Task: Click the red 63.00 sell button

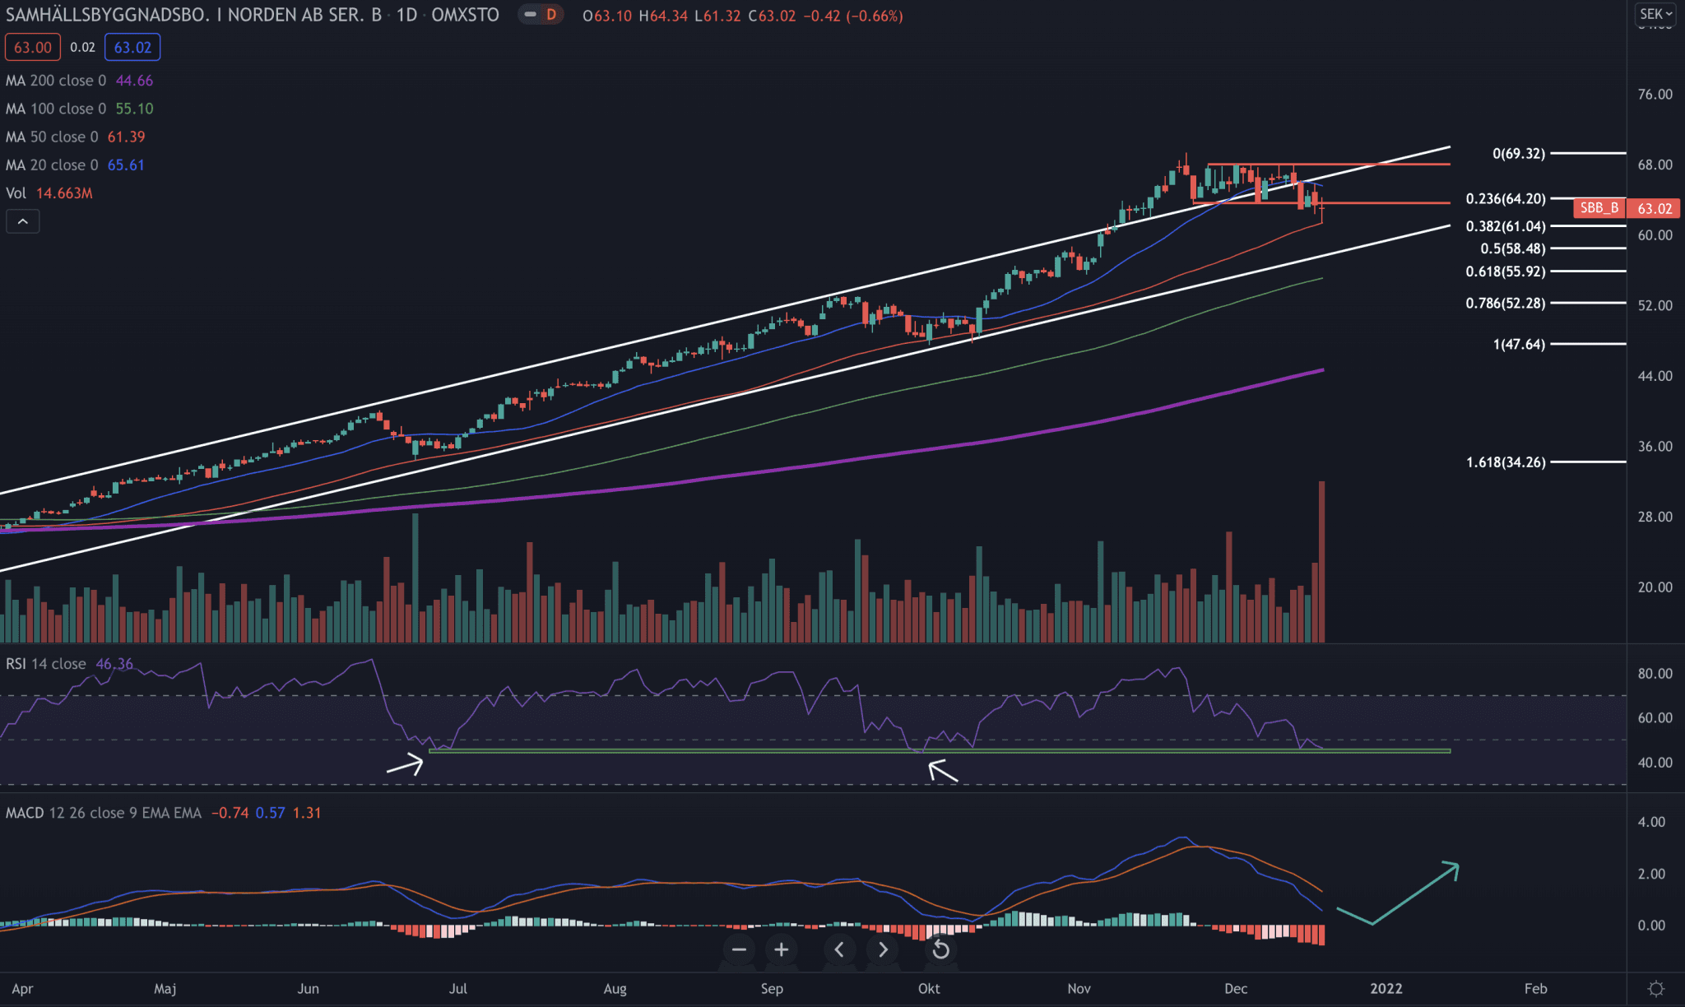Action: coord(32,48)
